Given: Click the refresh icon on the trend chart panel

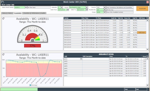Looking at the screenshot, I should coord(3,55).
